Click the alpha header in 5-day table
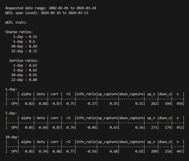Screen dimensions: 189x161 [26, 118]
